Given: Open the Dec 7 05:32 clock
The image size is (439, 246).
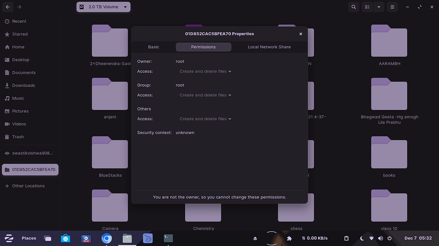Looking at the screenshot, I should pyautogui.click(x=418, y=238).
